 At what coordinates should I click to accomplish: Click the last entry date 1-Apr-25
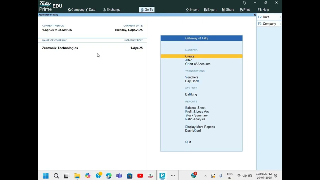coord(136,48)
